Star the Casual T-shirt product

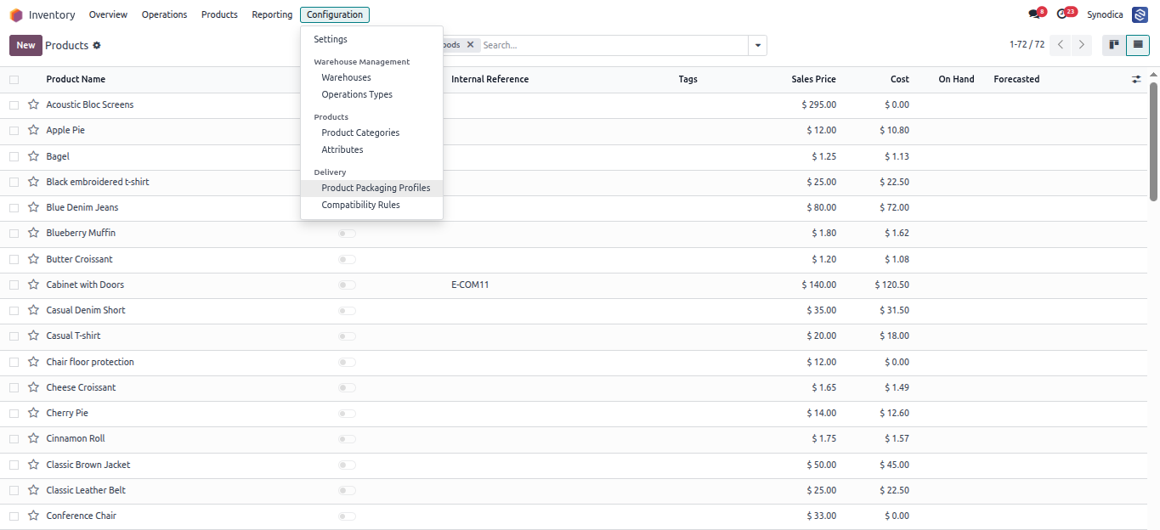tap(33, 335)
